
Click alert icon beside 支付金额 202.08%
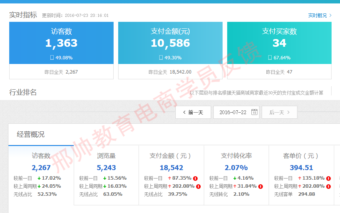pyautogui.click(x=198, y=187)
